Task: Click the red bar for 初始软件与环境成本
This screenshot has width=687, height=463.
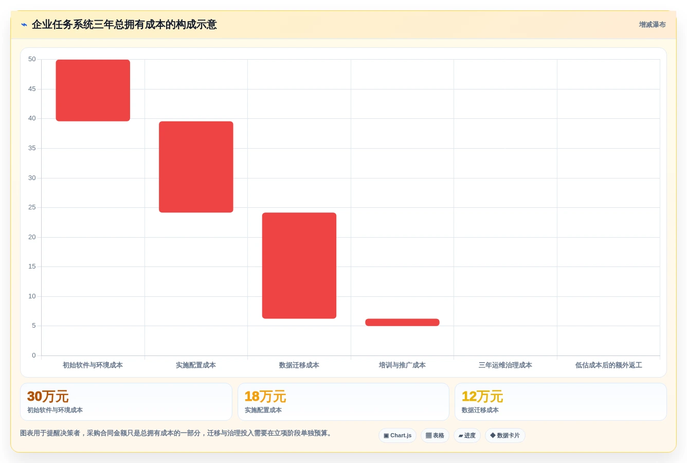Action: (x=93, y=91)
